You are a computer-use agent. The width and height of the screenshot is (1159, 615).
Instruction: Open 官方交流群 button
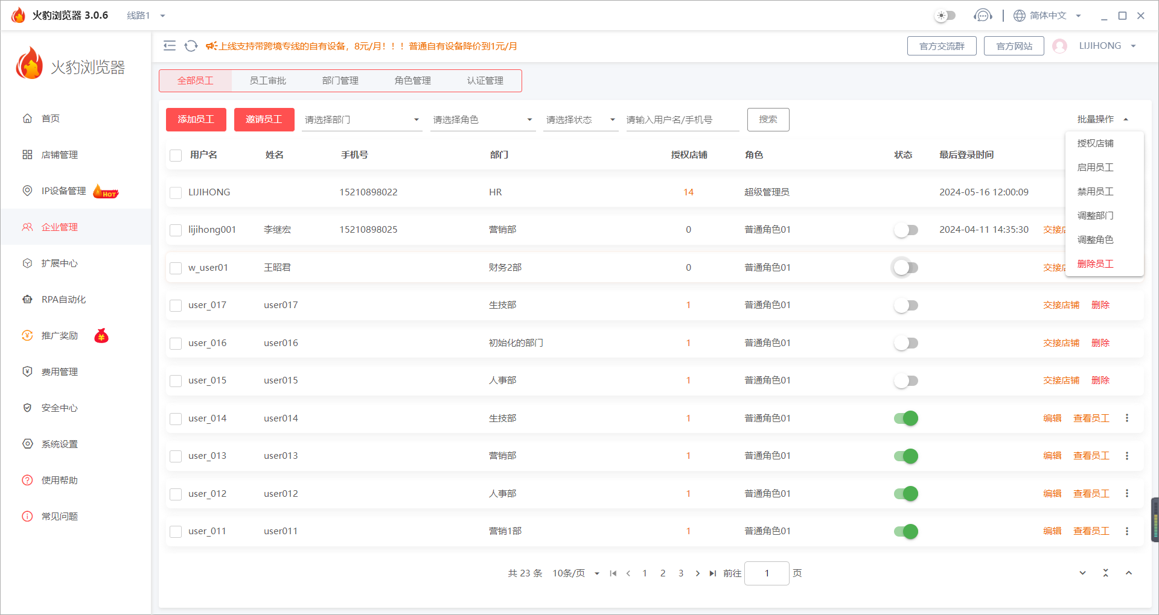(942, 46)
